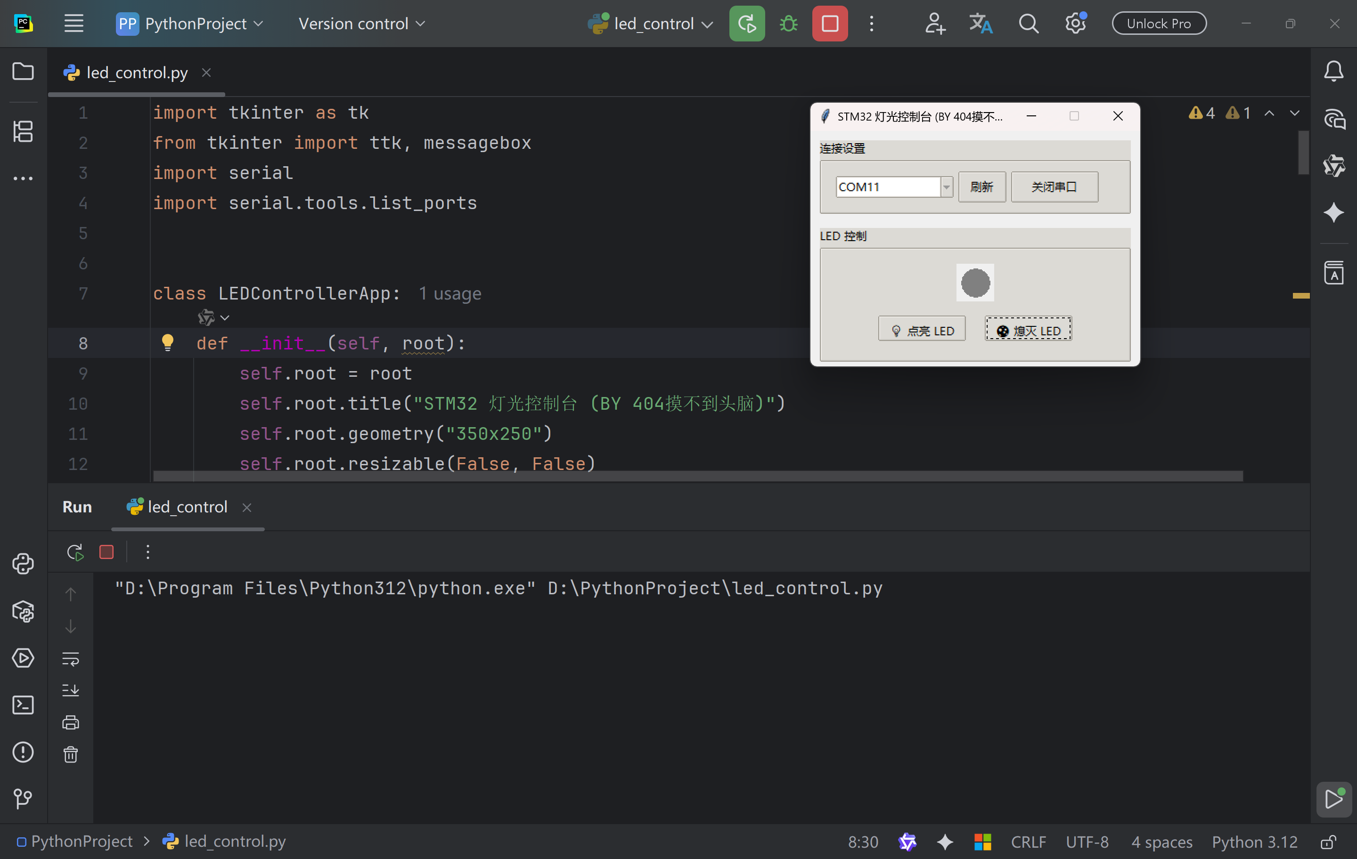
Task: Expand the COM11 serial port dropdown
Action: tap(946, 187)
